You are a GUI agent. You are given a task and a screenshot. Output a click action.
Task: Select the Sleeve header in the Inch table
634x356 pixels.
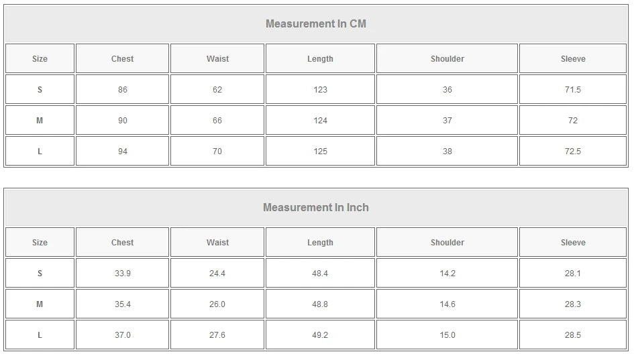[573, 243]
